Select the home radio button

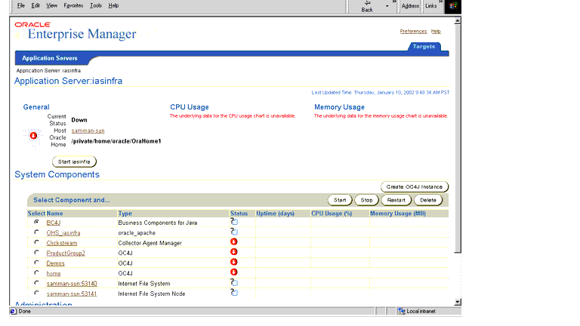pyautogui.click(x=36, y=272)
